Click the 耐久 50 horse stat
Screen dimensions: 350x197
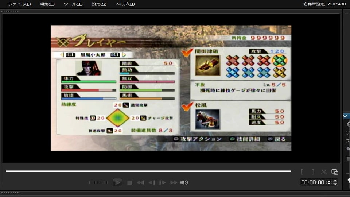pyautogui.click(x=267, y=117)
